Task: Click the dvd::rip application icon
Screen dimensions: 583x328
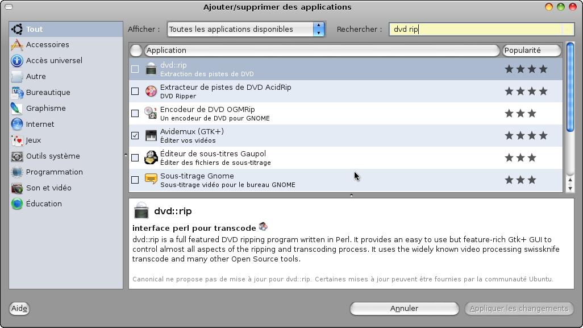Action: pos(151,69)
